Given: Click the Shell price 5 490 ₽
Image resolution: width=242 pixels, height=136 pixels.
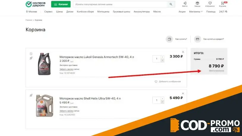Looking at the screenshot, I should [x=176, y=98].
